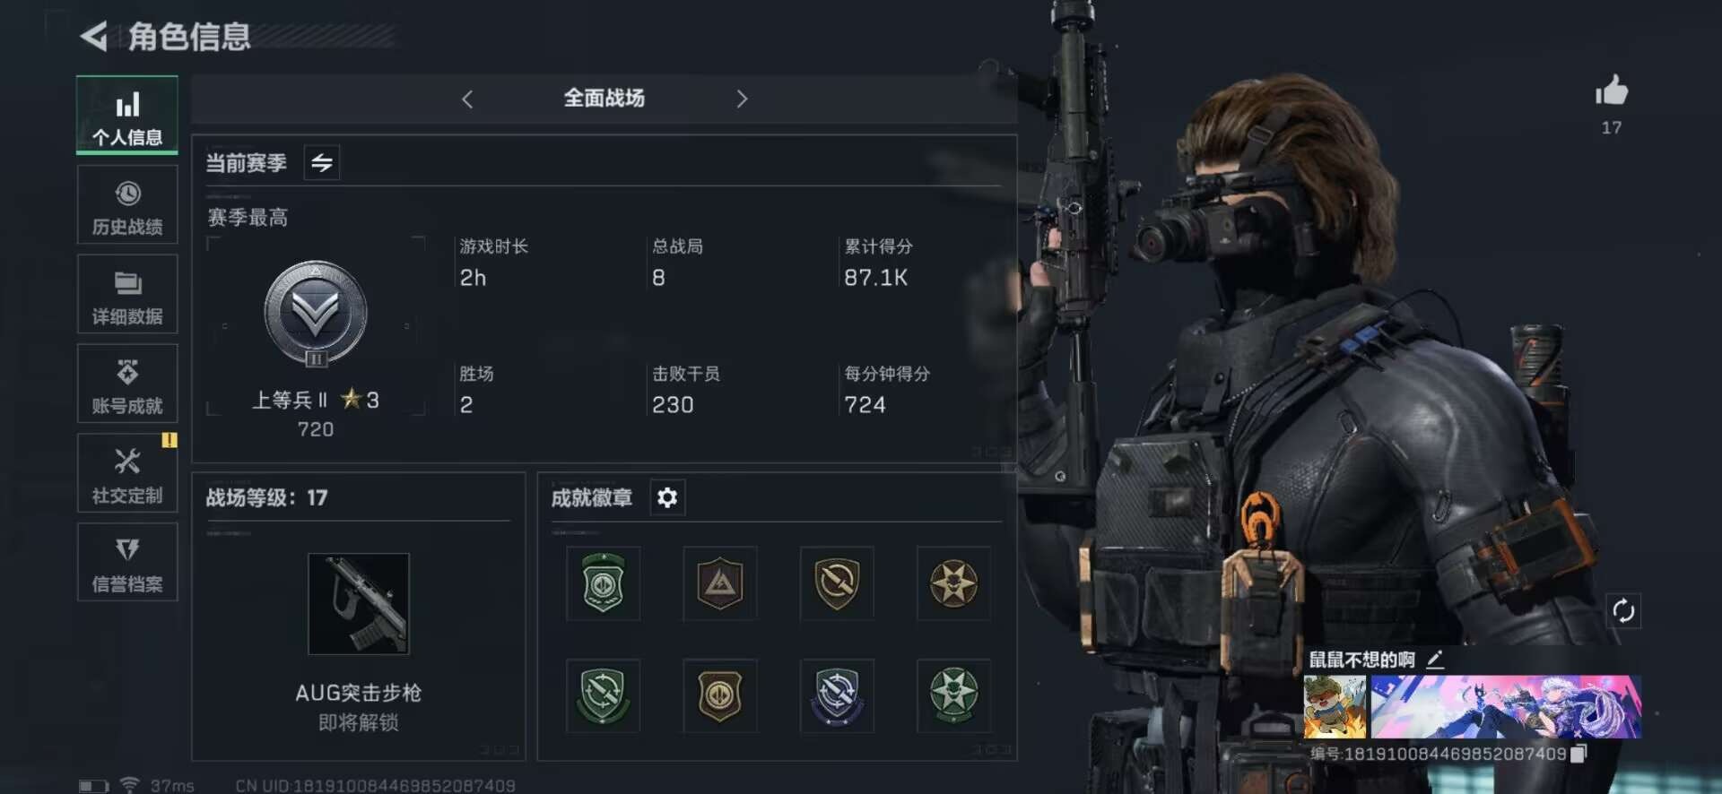Viewport: 1722px width, 794px height.
Task: Give a thumbs-up like to this profile
Action: pyautogui.click(x=1611, y=91)
